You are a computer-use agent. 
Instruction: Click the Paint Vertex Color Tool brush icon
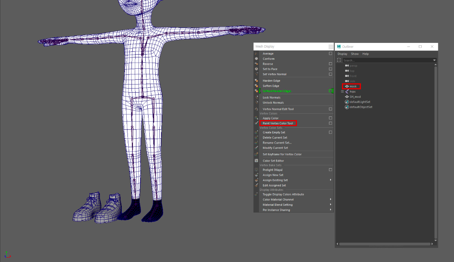coord(256,123)
